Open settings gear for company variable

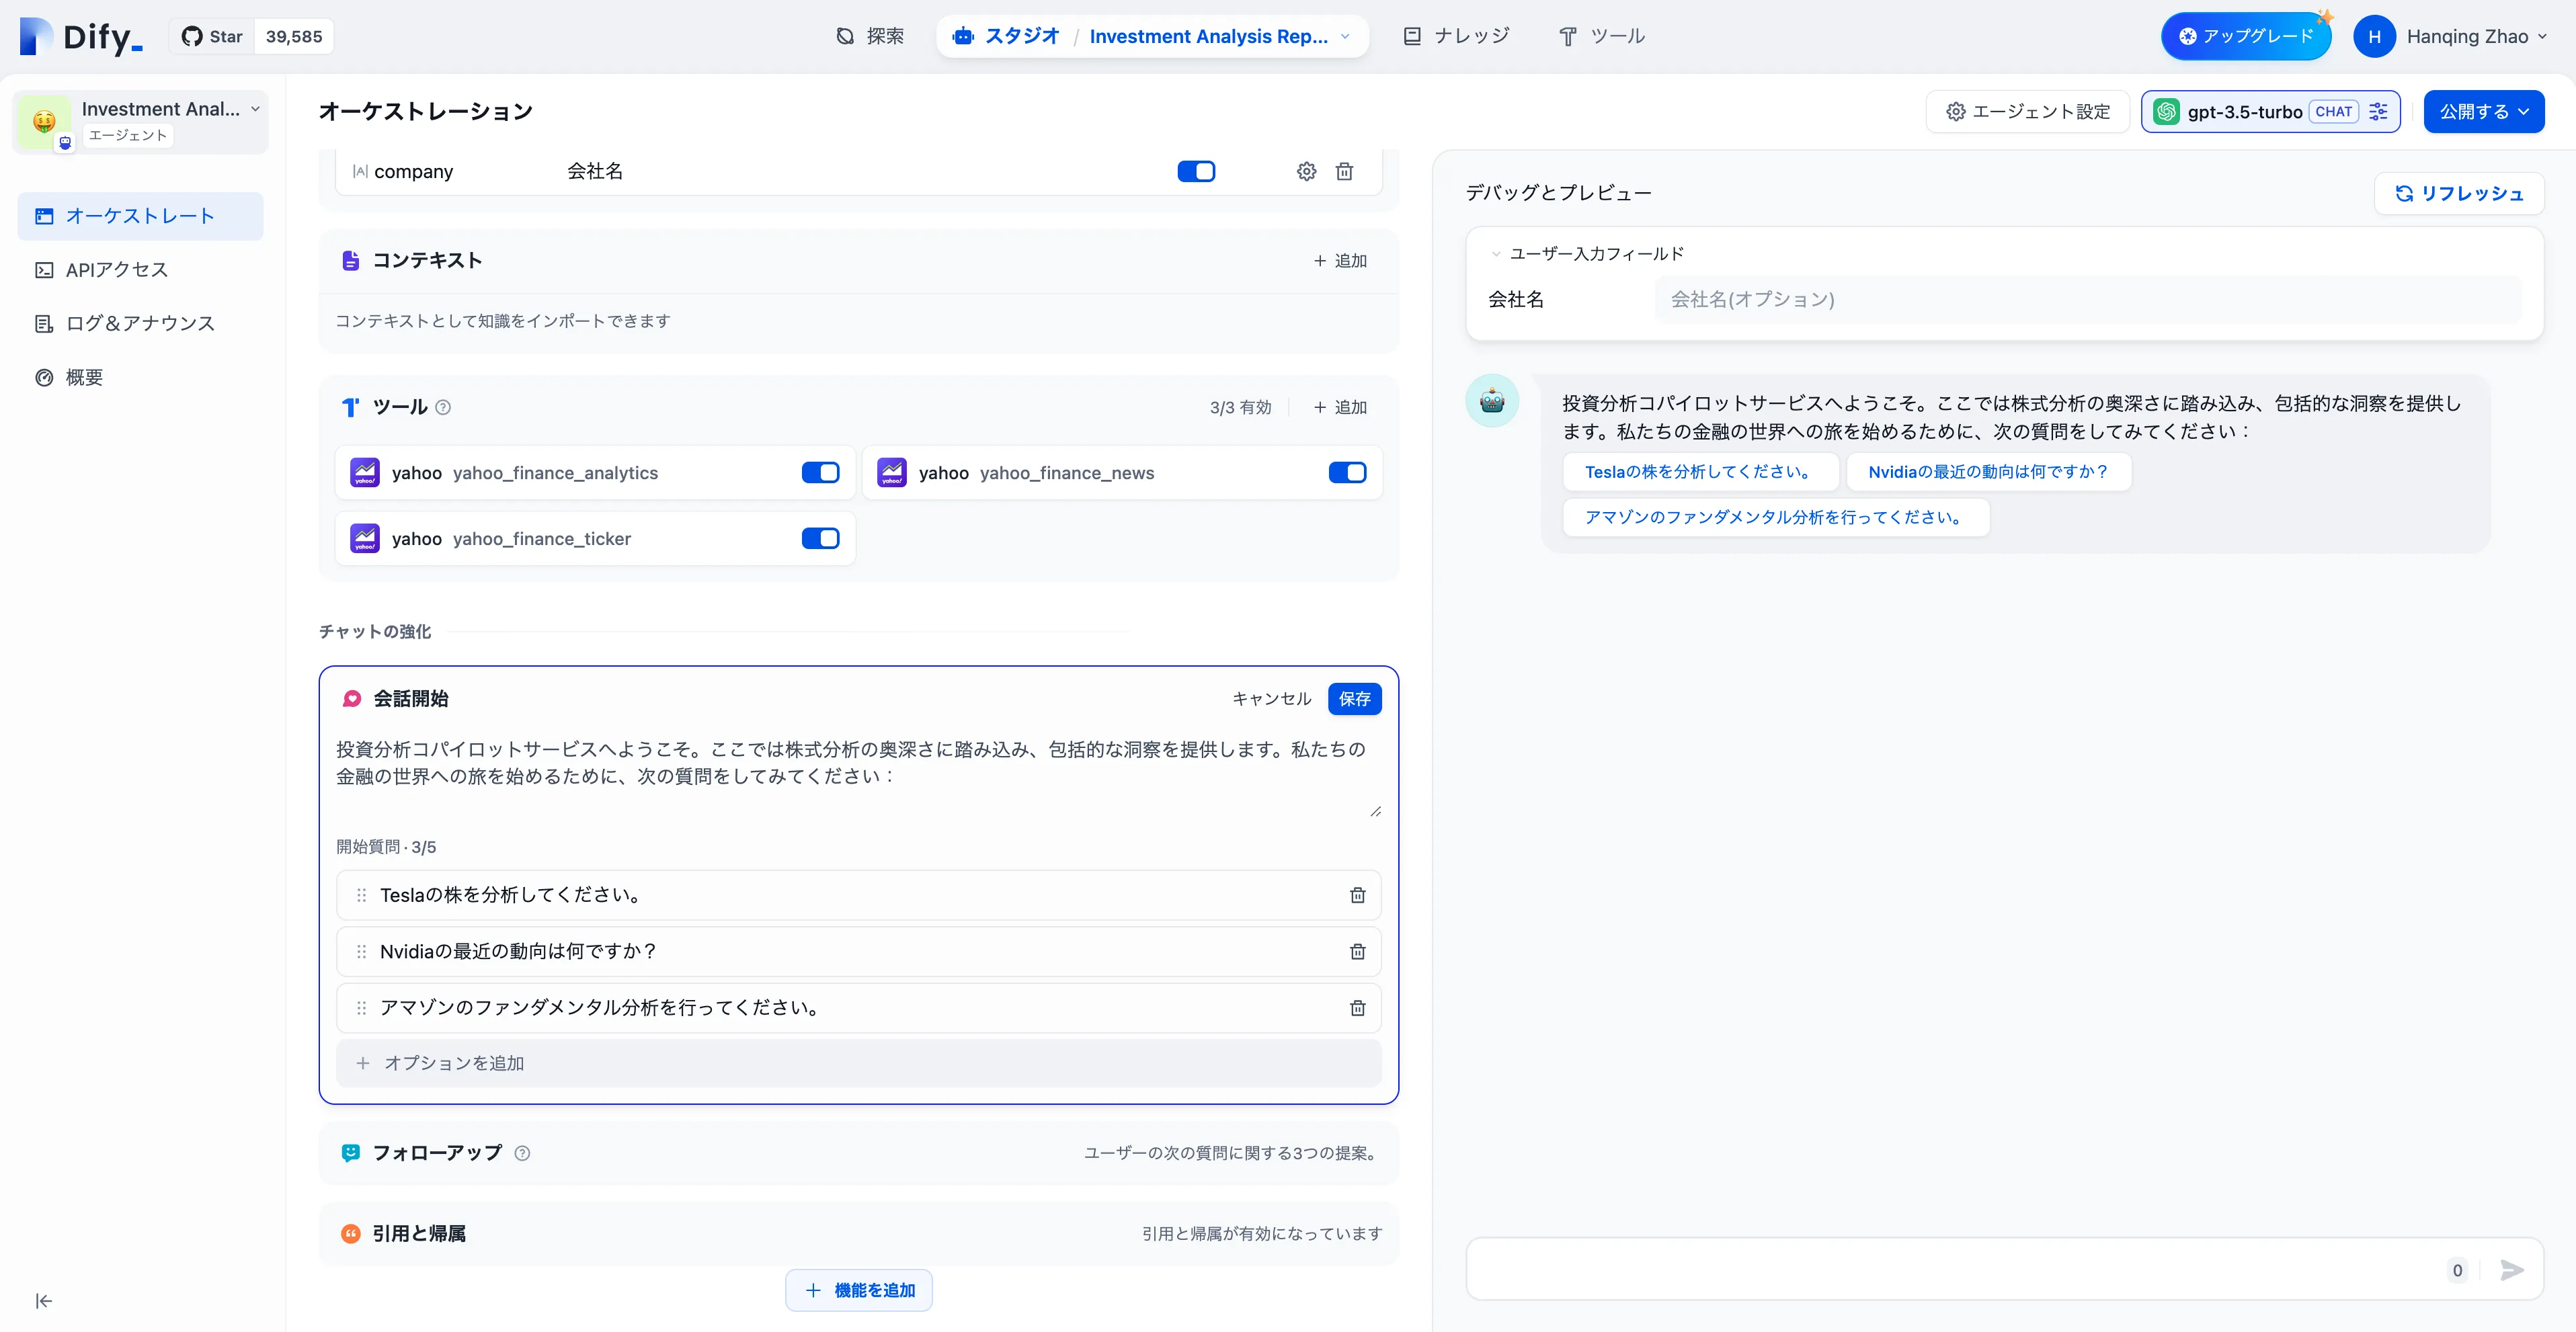pyautogui.click(x=1306, y=171)
